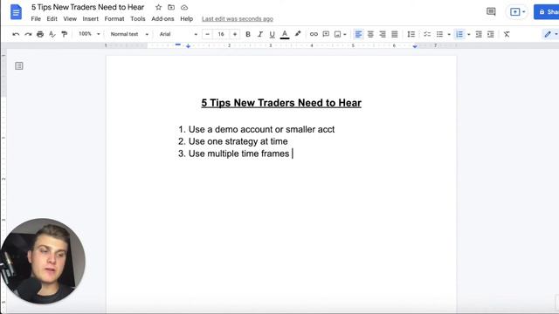Set left text alignment
This screenshot has height=314, width=559.
coord(358,34)
